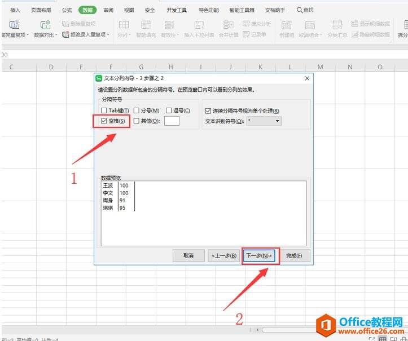Click the 模拟分析 what-if analysis icon
This screenshot has width=408, height=341.
pos(246,24)
